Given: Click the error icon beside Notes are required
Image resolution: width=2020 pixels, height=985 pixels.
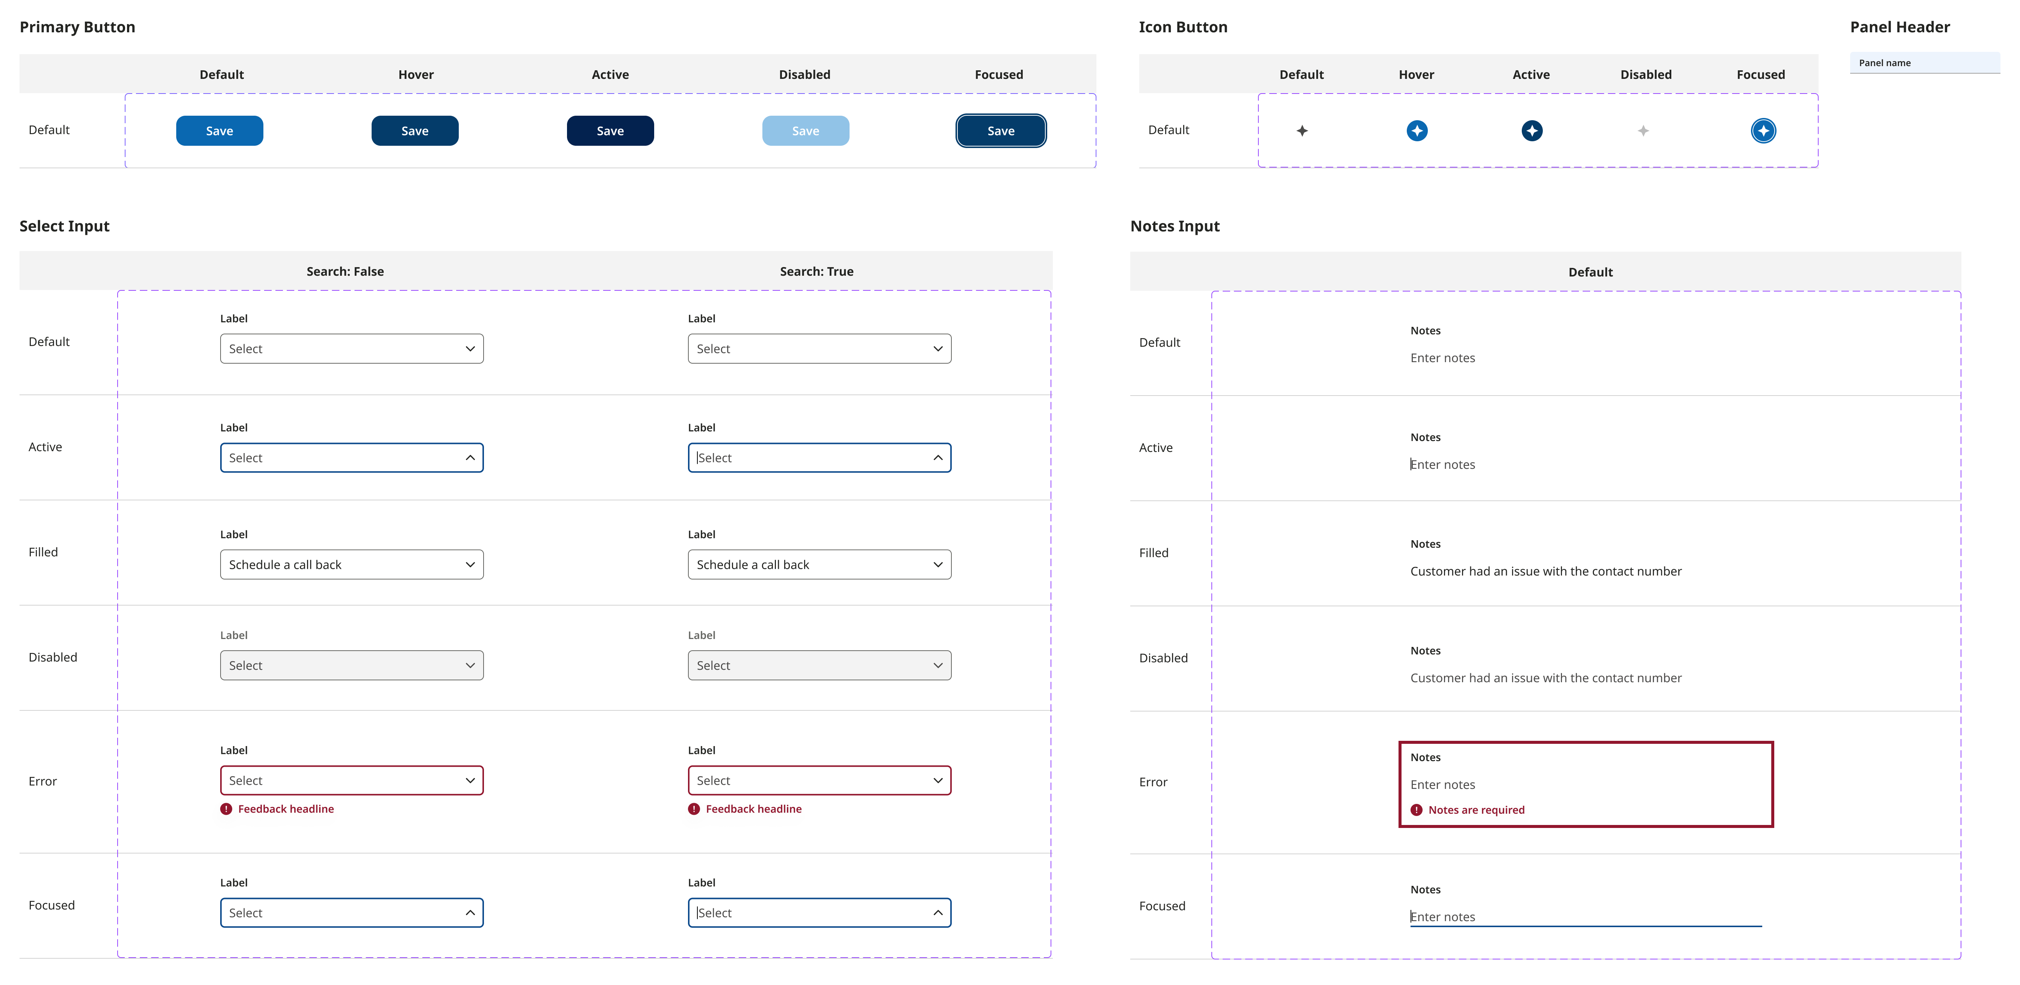Looking at the screenshot, I should point(1416,809).
